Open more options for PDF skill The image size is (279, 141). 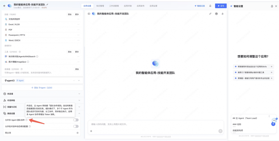pyautogui.click(x=78, y=30)
